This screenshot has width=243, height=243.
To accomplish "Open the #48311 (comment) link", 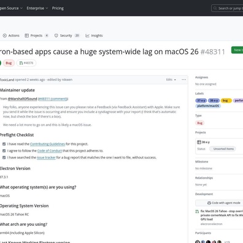I will [x=53, y=99].
